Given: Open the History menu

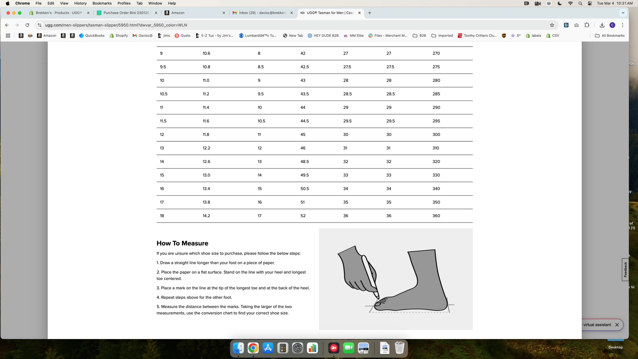Looking at the screenshot, I should [80, 3].
